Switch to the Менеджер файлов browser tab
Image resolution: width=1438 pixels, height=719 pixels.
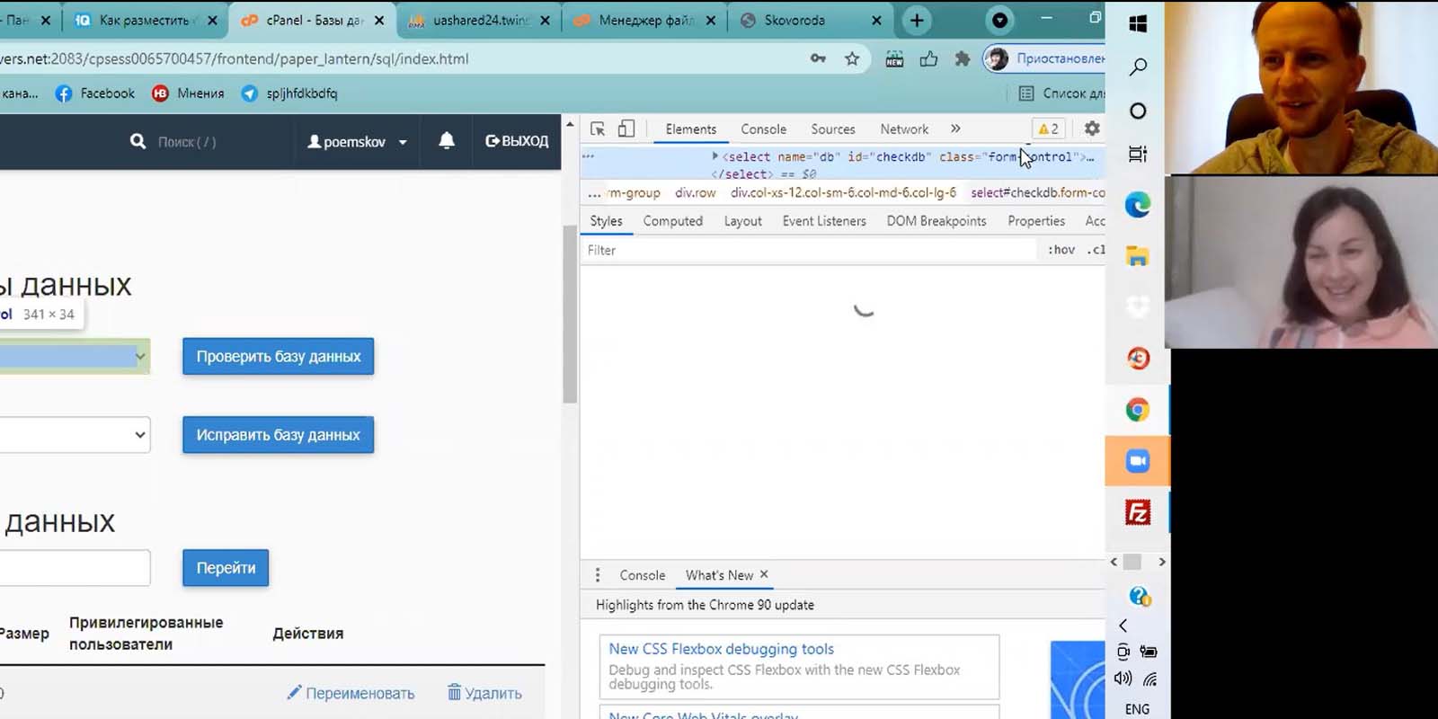(x=646, y=20)
